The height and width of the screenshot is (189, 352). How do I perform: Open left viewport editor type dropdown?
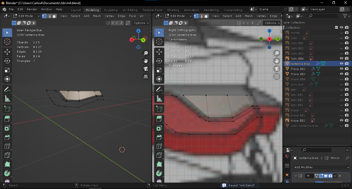6,16
